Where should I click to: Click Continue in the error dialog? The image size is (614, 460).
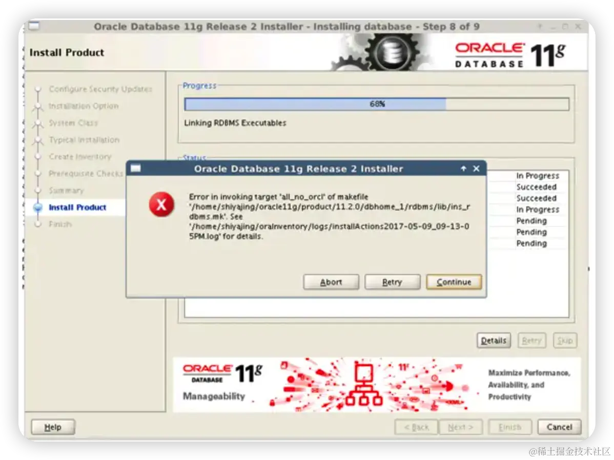coord(454,282)
